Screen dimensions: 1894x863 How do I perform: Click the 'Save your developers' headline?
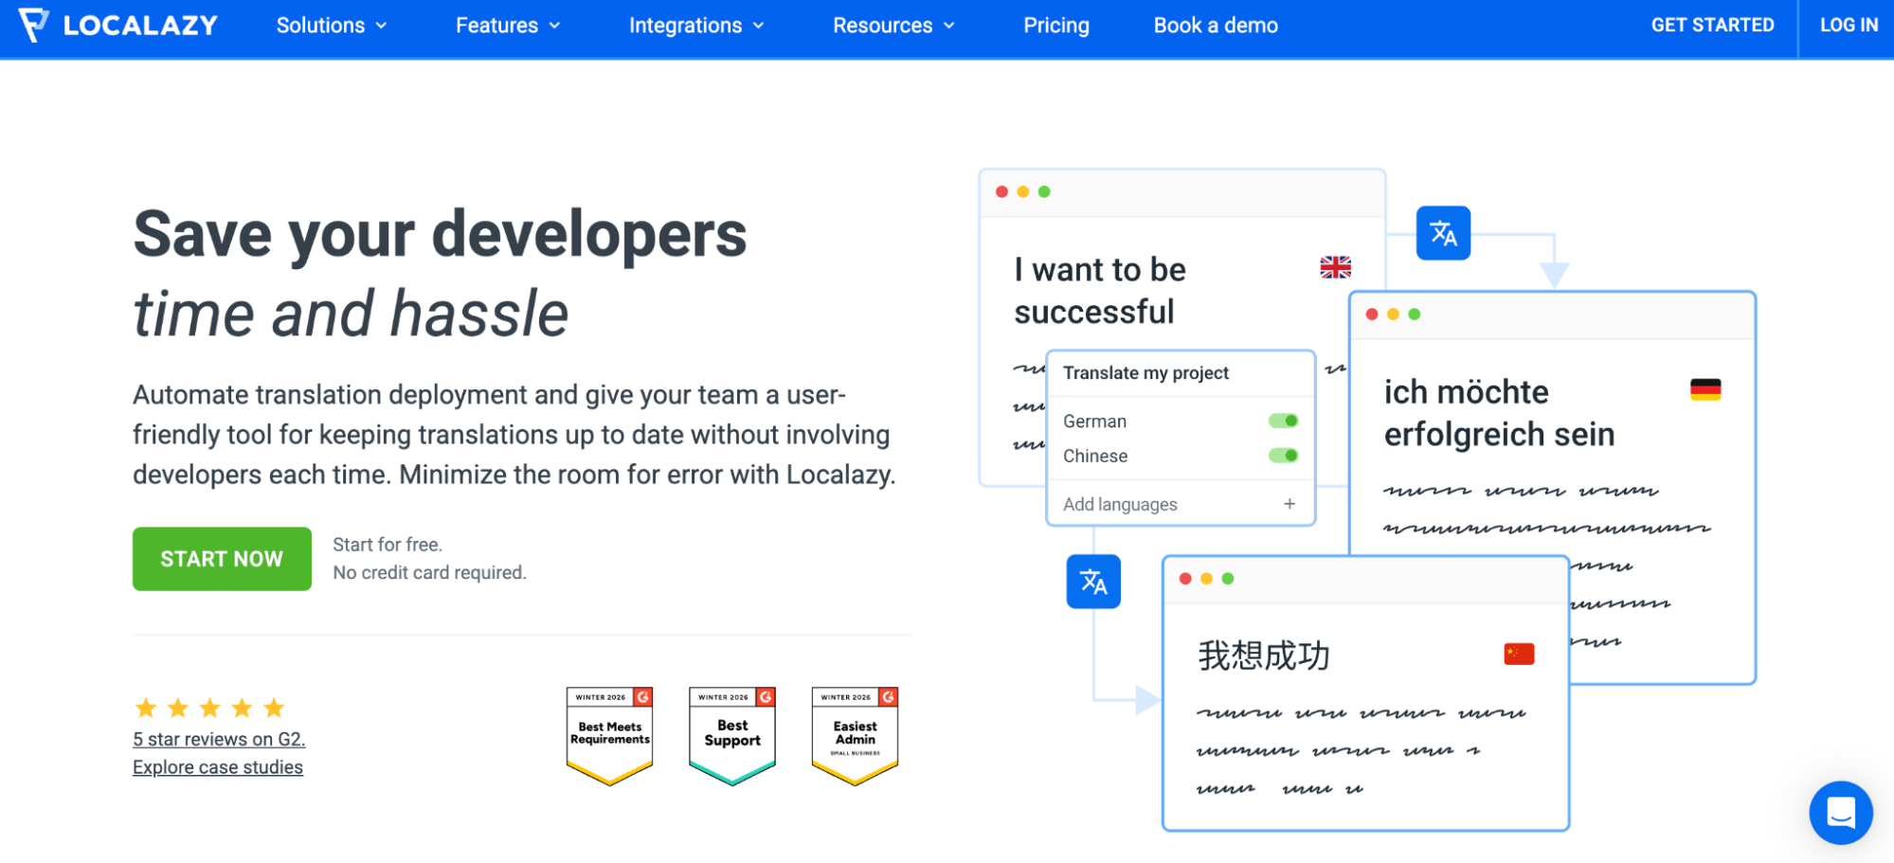point(440,235)
